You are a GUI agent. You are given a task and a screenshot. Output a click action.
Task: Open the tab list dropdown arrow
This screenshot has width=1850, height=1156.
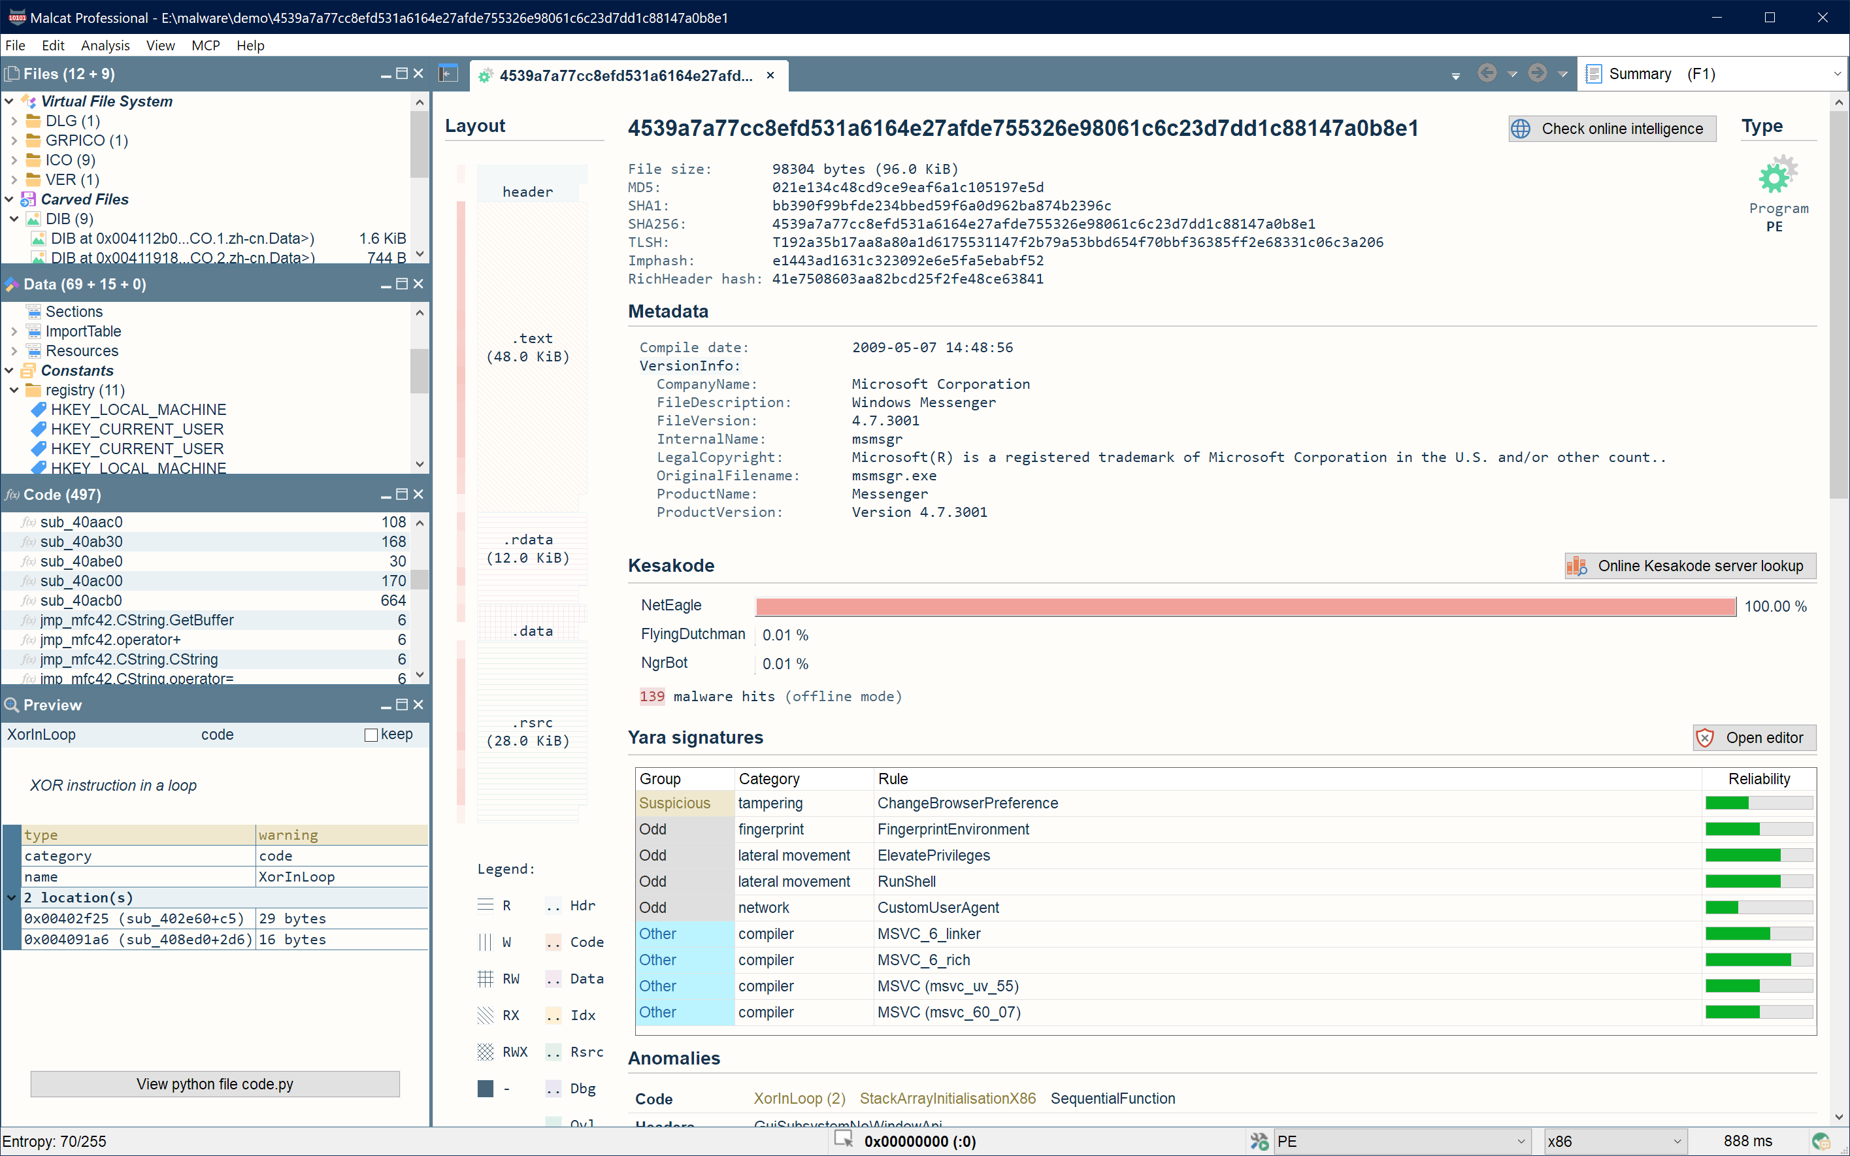[1455, 75]
